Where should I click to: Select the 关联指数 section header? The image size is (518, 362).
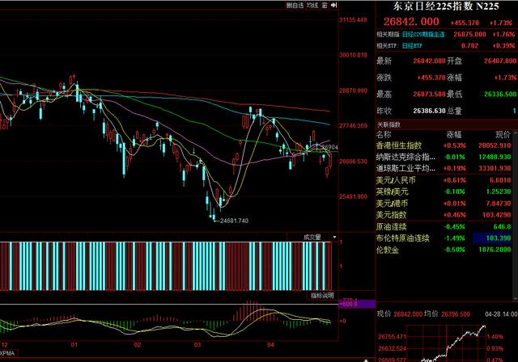tap(388, 124)
